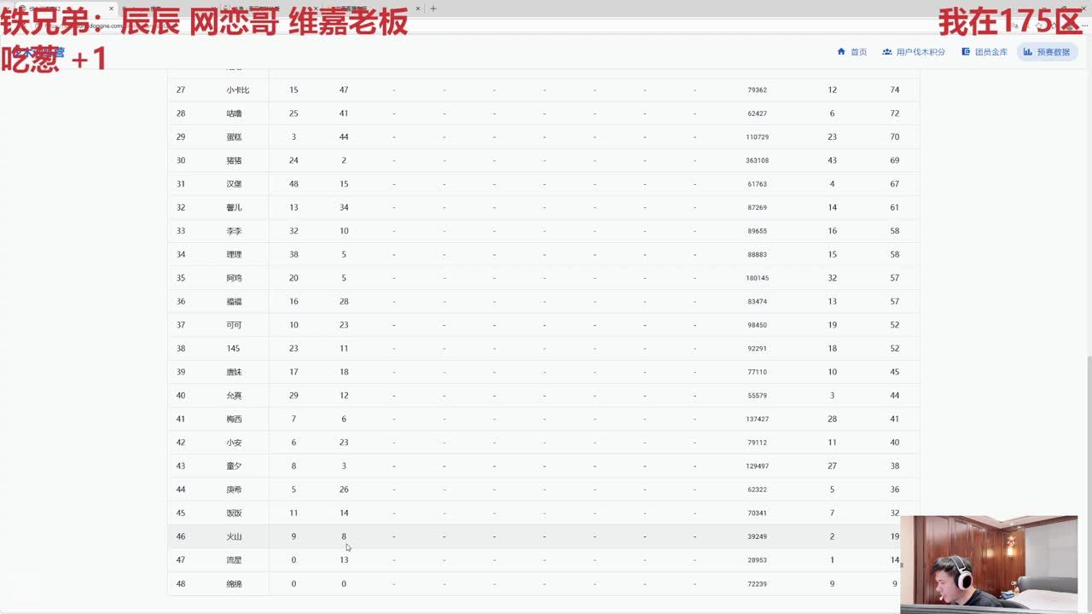Viewport: 1092px width, 614px height.
Task: Click the name 流星 in row 47
Action: 234,559
